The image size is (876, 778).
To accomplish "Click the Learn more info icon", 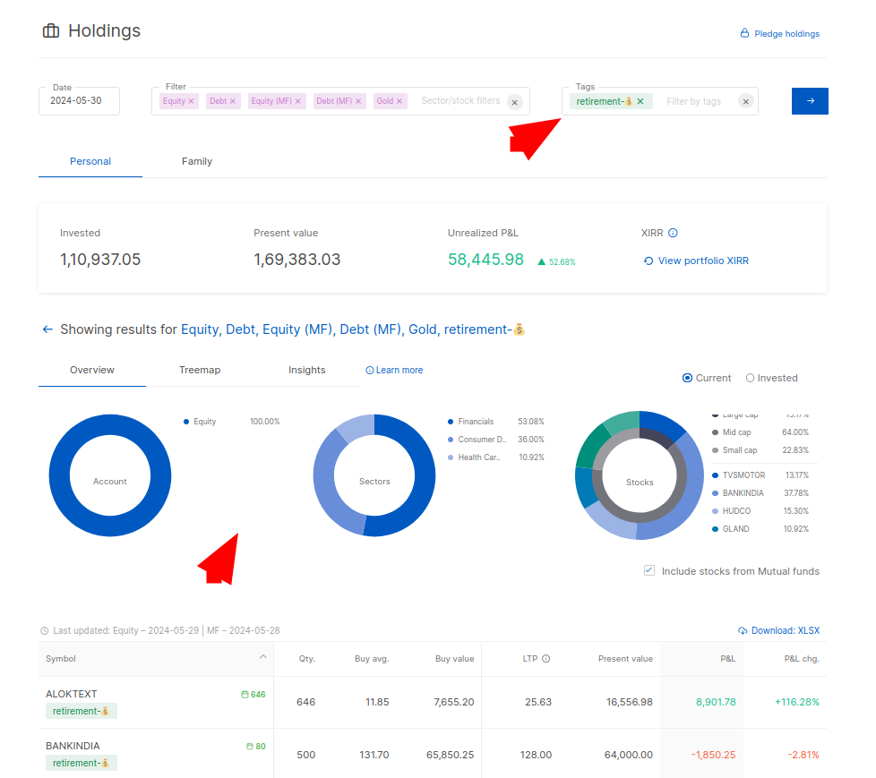I will [x=372, y=370].
